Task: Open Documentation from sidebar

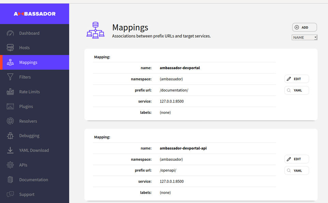Action: pos(35,179)
